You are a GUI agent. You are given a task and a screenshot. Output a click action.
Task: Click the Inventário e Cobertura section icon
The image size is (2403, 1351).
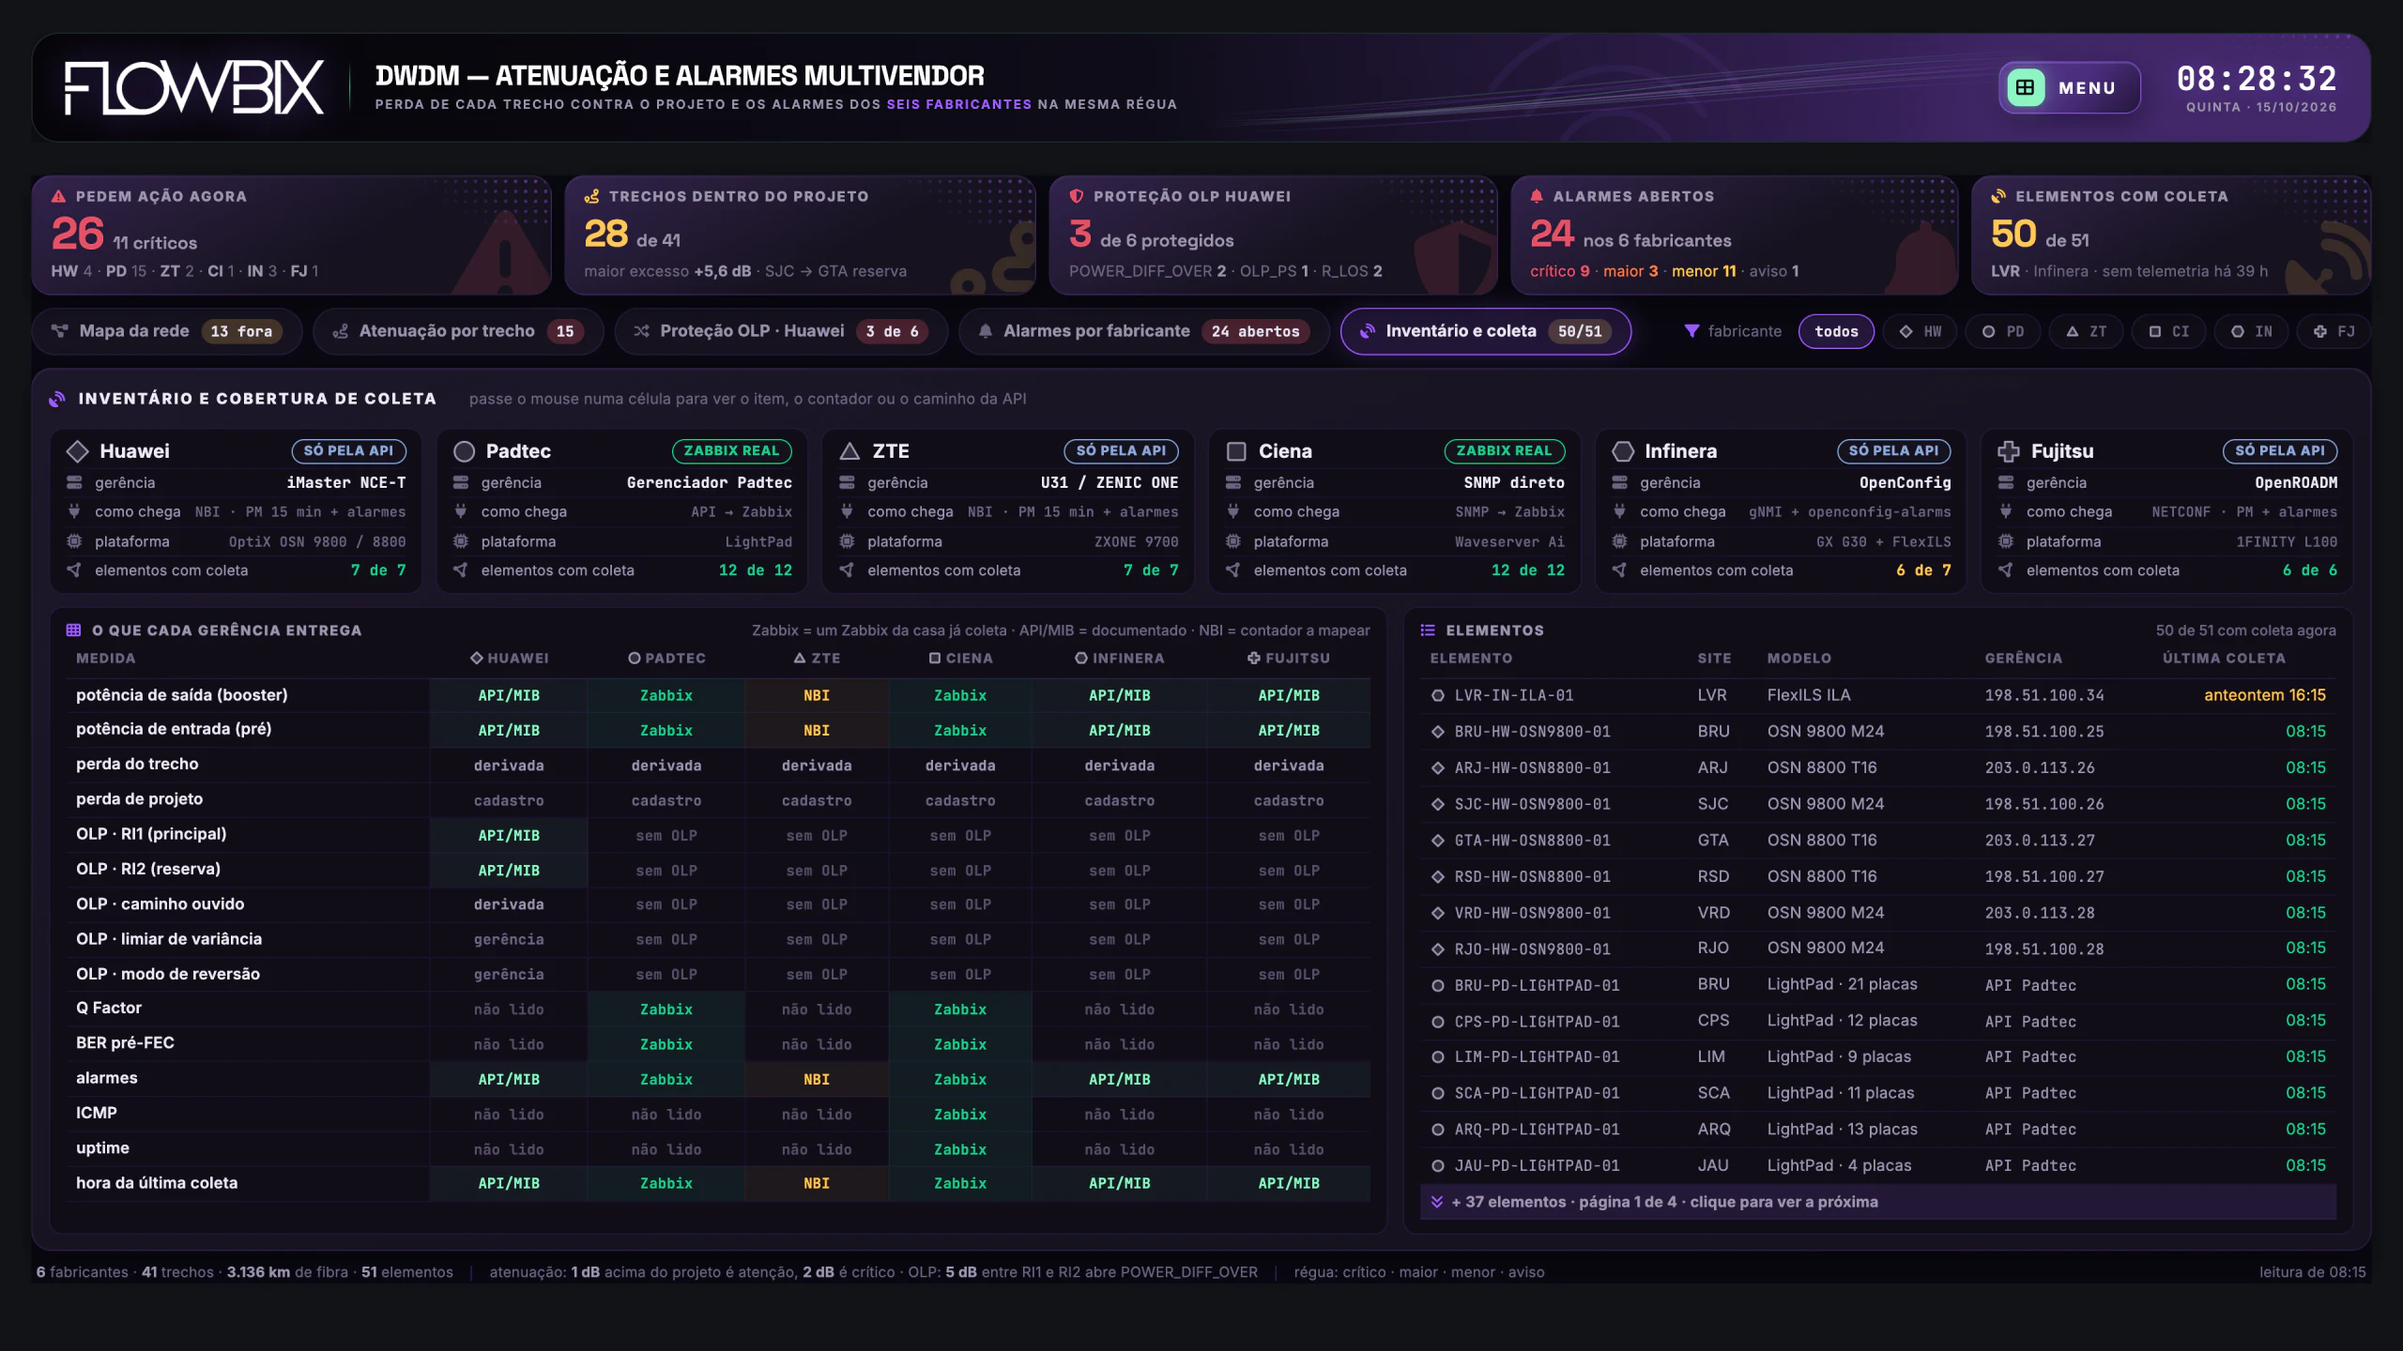point(57,399)
